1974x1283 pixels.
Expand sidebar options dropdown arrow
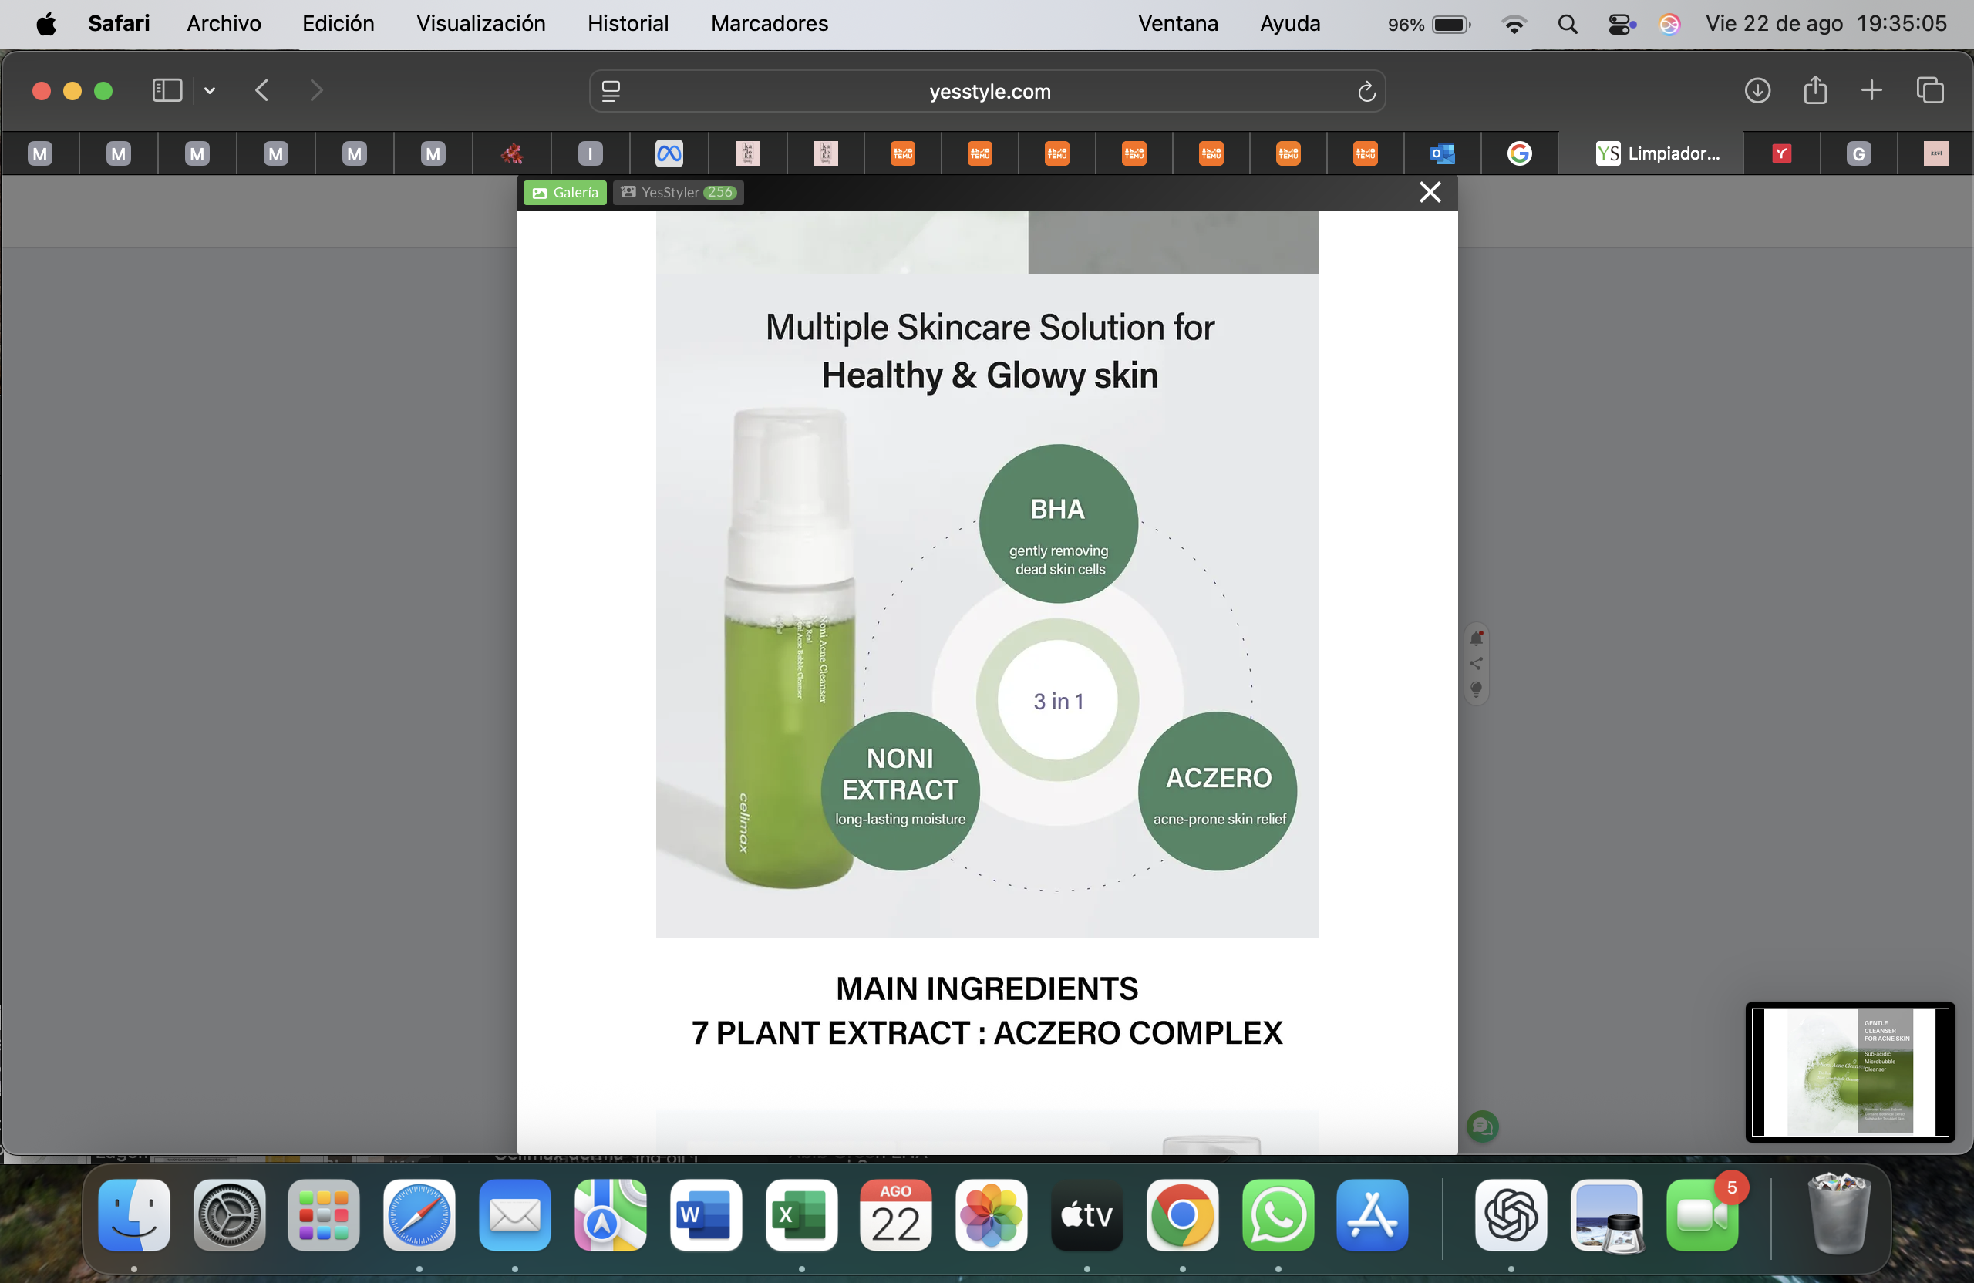[210, 91]
